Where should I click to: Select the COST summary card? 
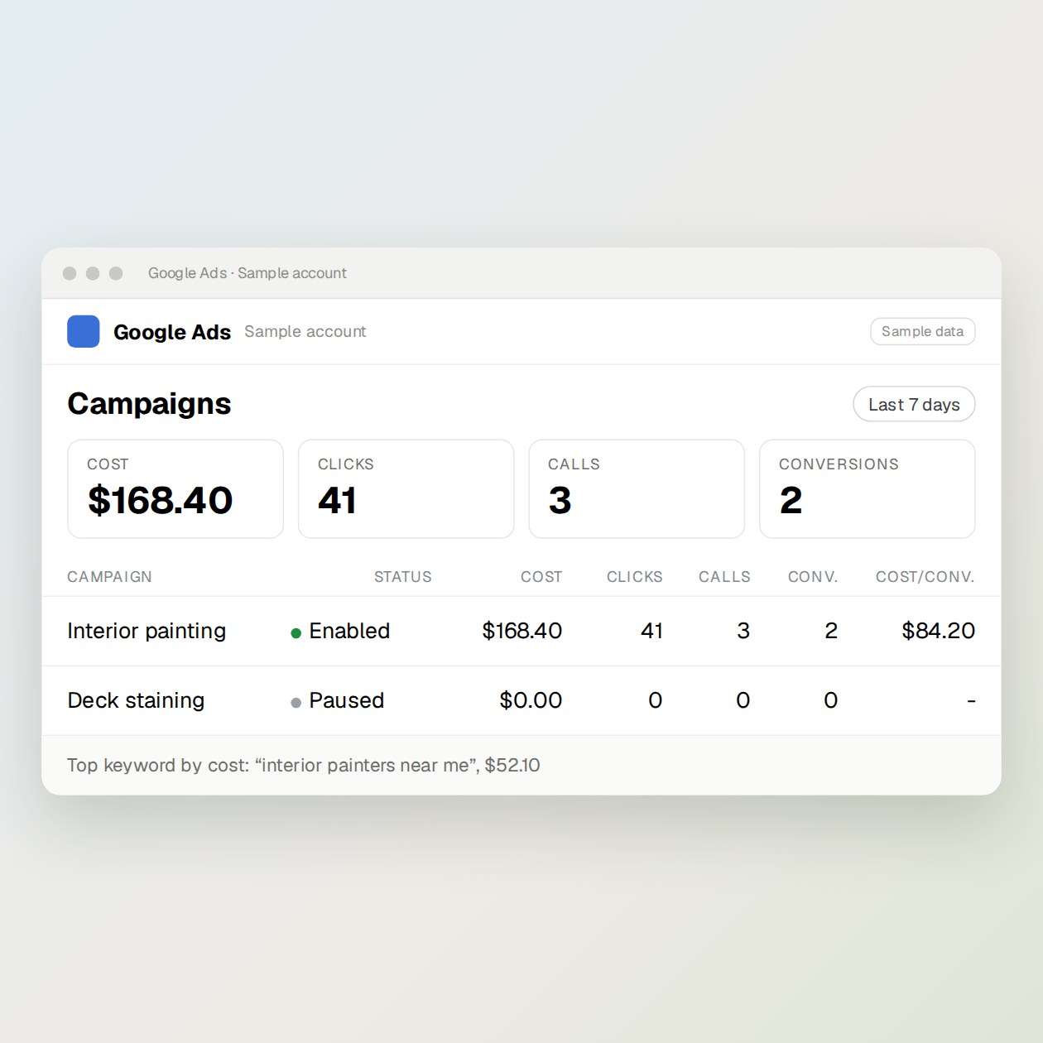[175, 488]
